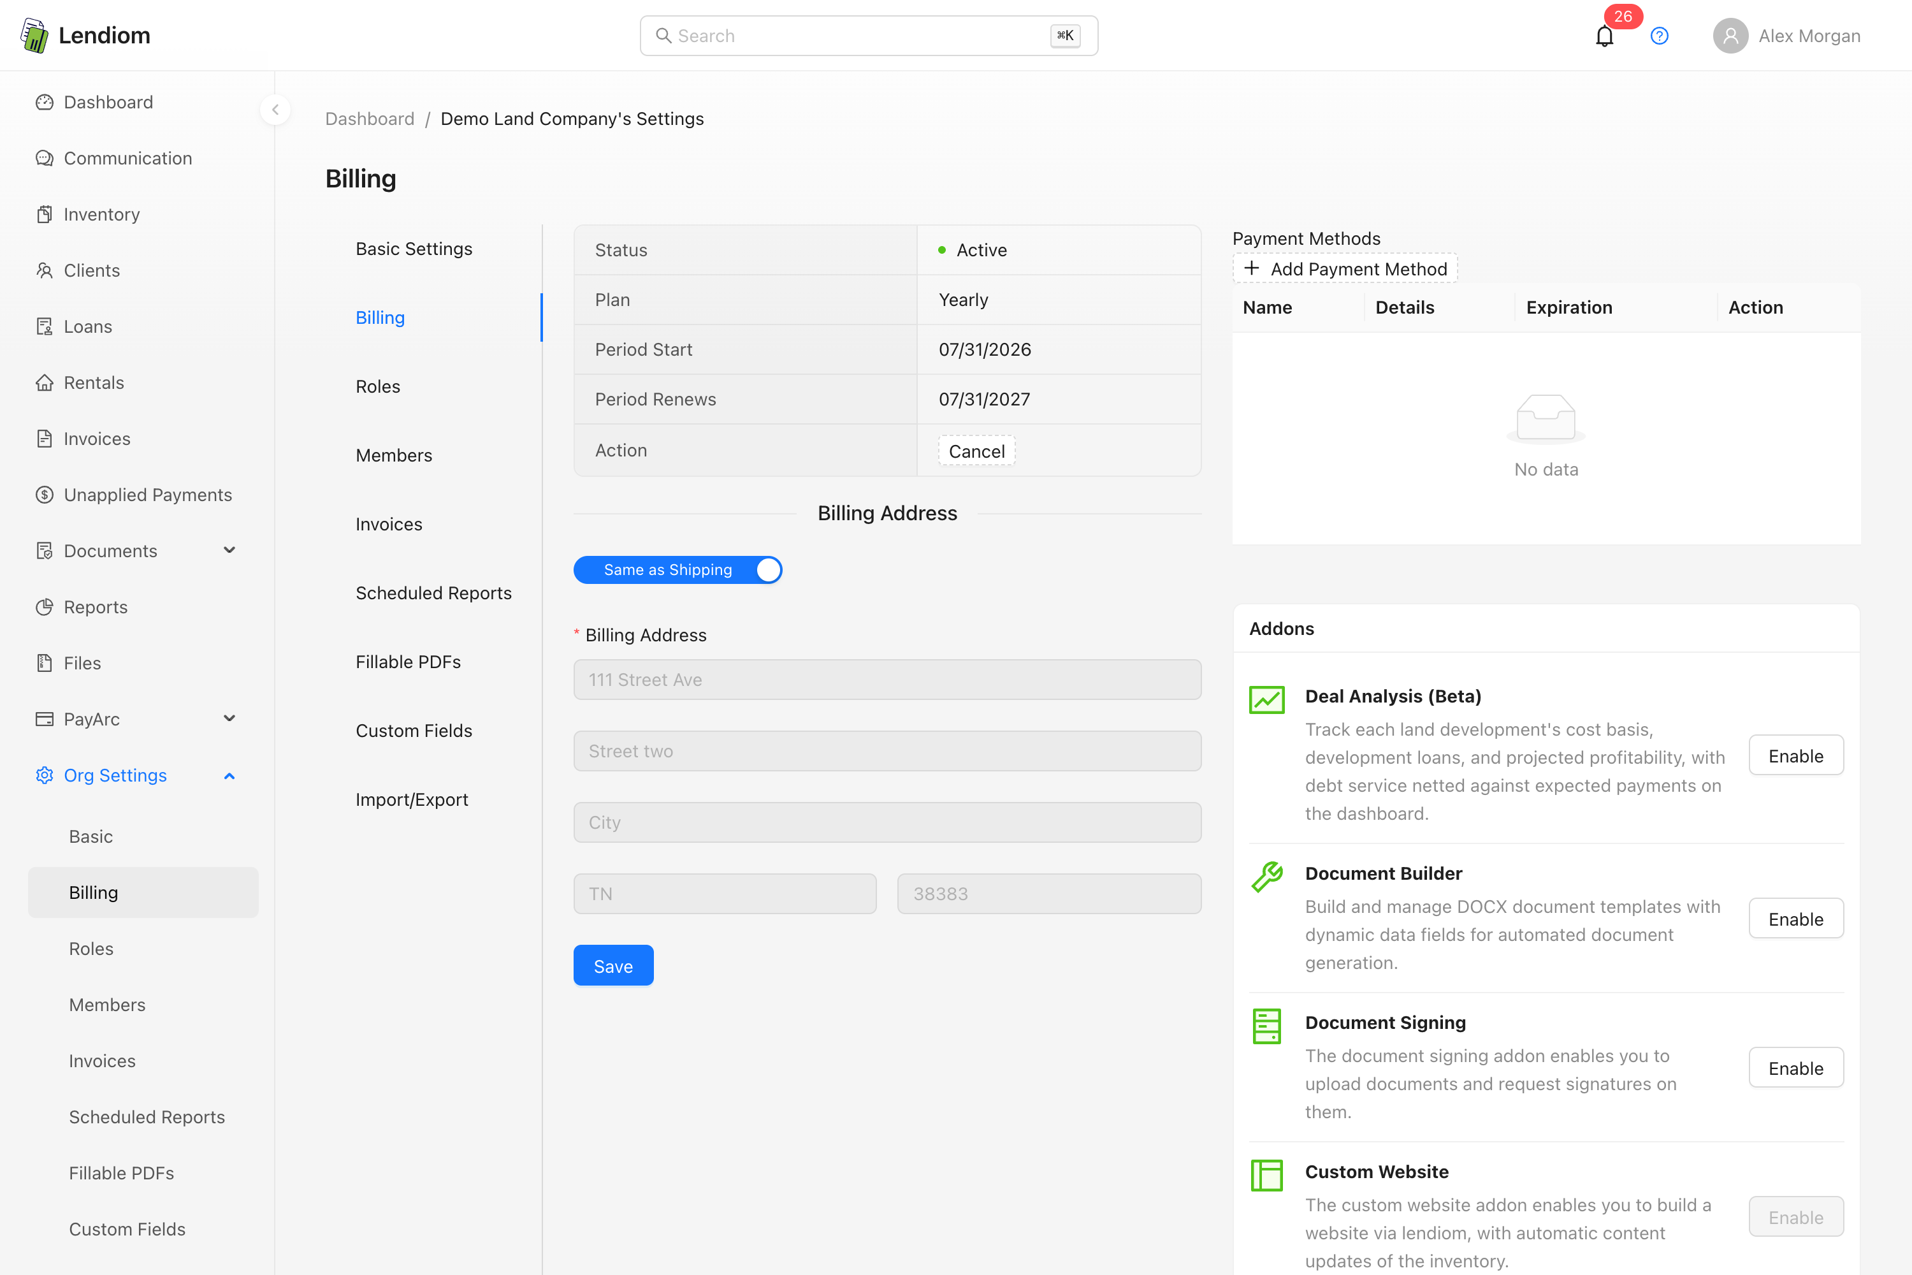
Task: Click Cancel in the Action row
Action: point(976,451)
